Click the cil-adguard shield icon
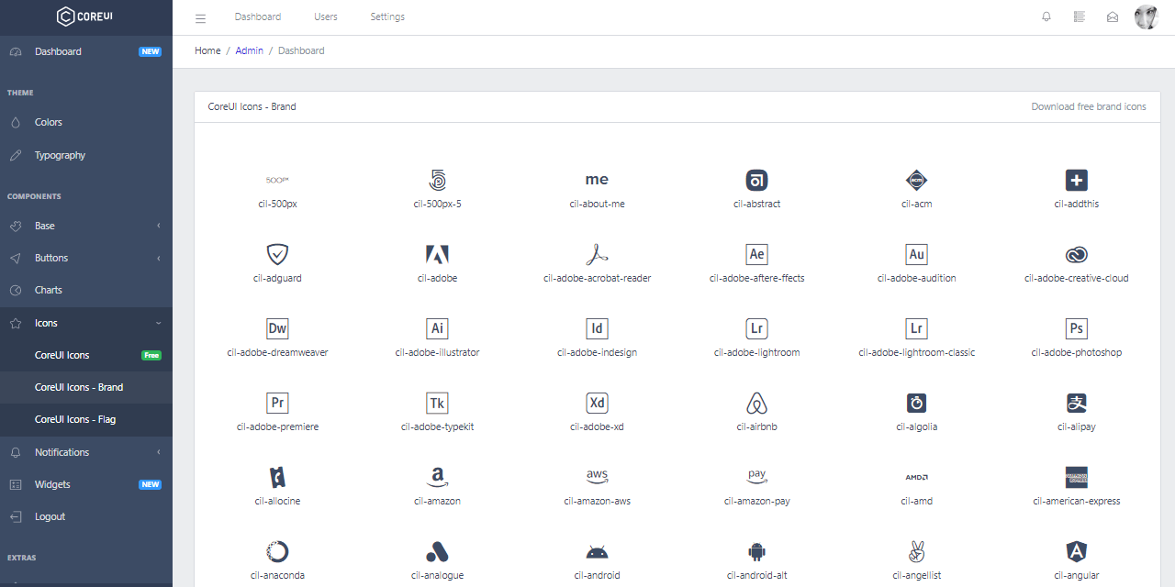Screen dimensions: 1175x587 (x=277, y=254)
